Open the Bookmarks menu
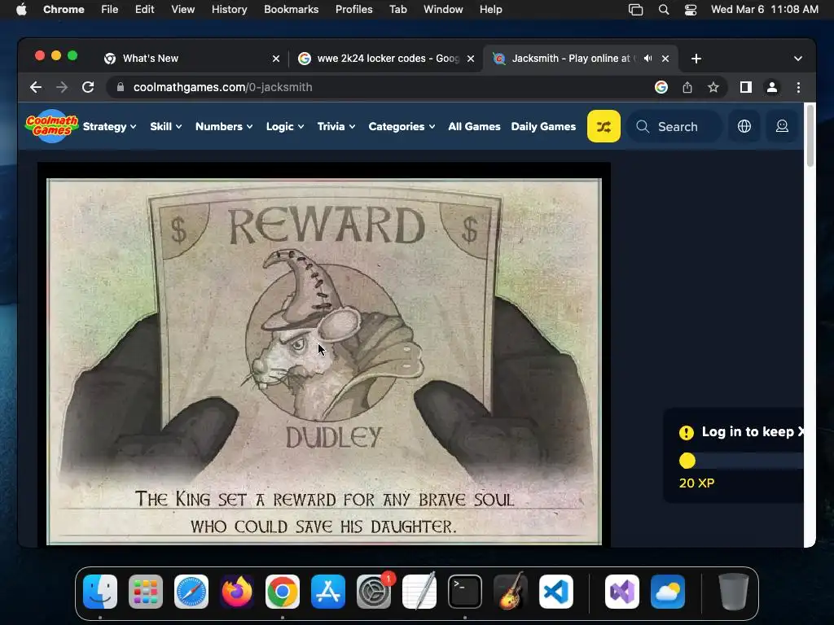 point(291,10)
